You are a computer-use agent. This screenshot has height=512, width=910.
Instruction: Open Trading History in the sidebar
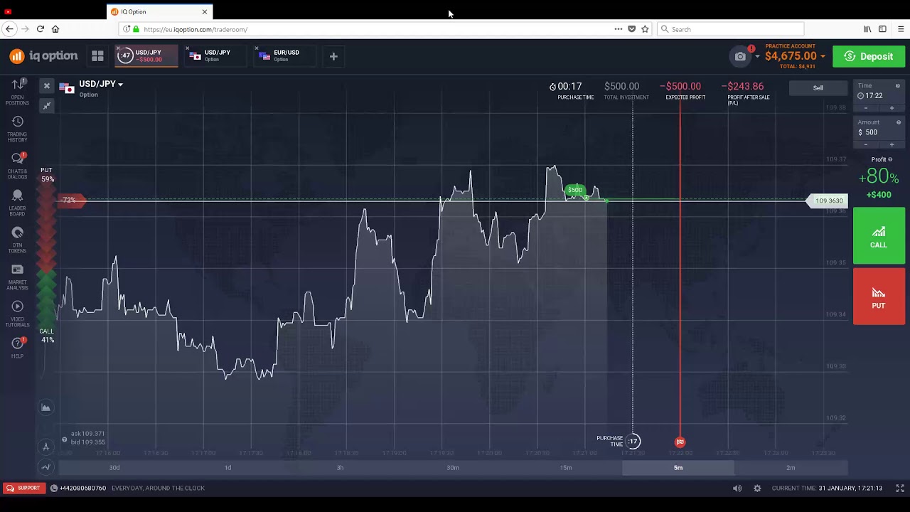[x=17, y=129]
